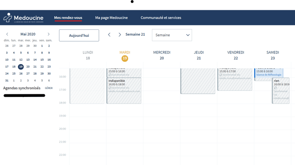Screen dimensions: 295x165
Task: Go to previous week arrow
Action: [x=109, y=35]
